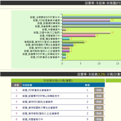Click value label 6 beside the olive bar
121x121 pixels.
pos(86,42)
